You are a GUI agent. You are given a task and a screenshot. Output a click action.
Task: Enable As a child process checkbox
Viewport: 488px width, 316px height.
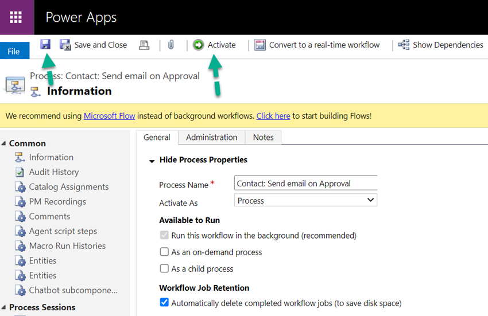coord(164,268)
